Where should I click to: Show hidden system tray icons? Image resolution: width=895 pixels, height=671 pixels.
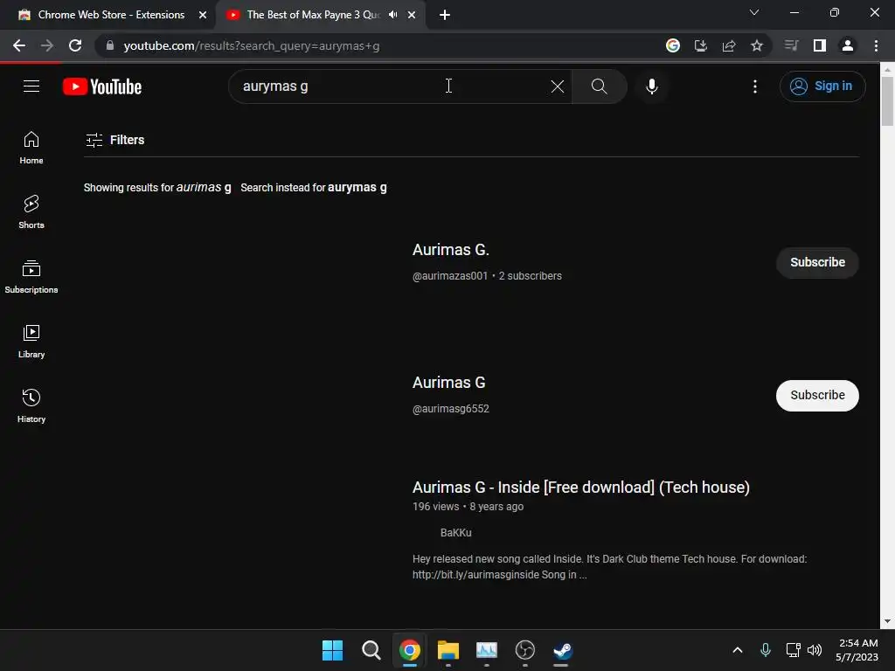737,650
